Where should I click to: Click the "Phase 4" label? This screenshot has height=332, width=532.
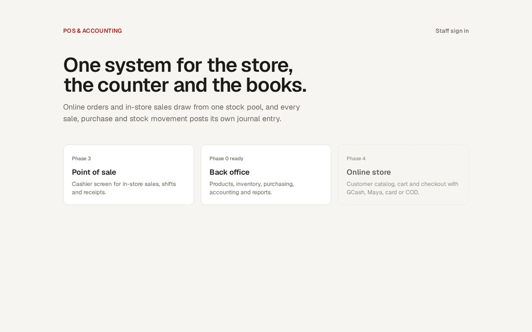coord(356,159)
